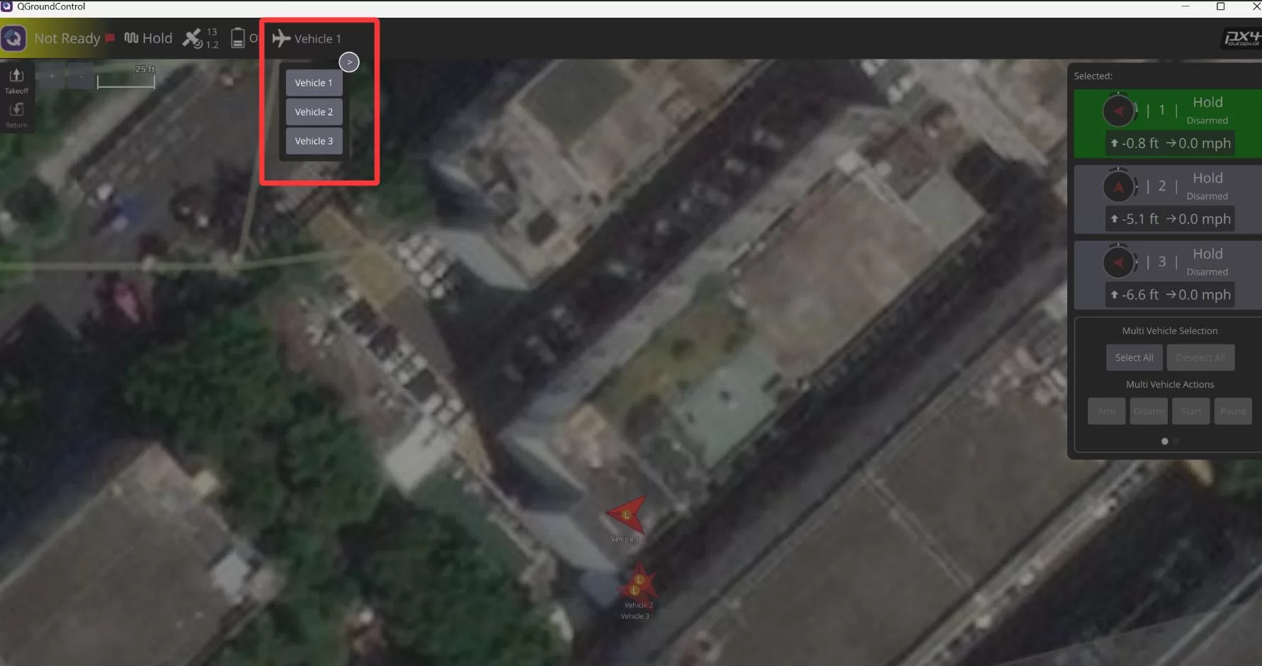This screenshot has width=1262, height=666.
Task: Select the Vehicle 1 red marker on map
Action: coord(627,515)
